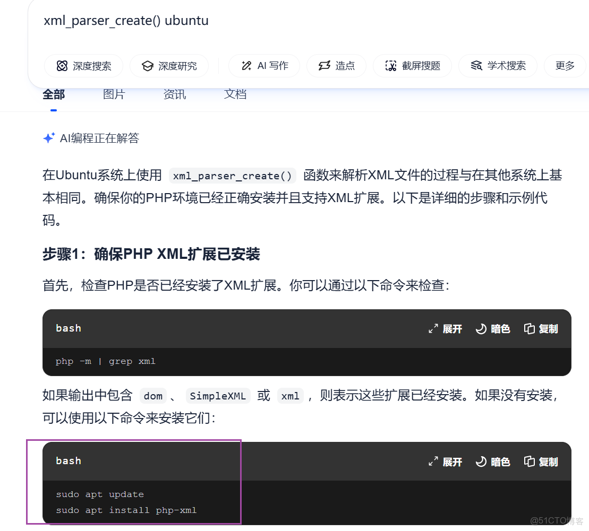
Task: Click the 造点 feature icon
Action: pos(336,66)
